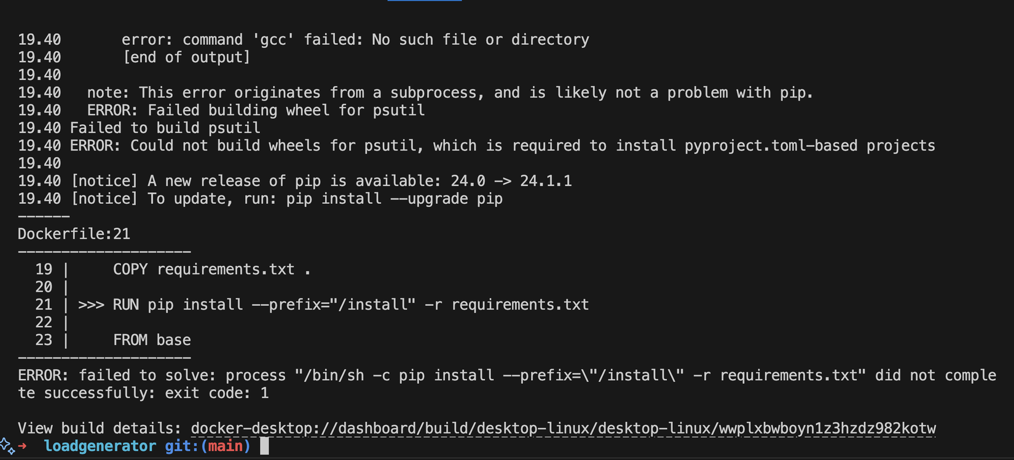Click the 'loadgenerator' directory name in prompt
Viewport: 1014px width, 460px height.
pyautogui.click(x=100, y=446)
